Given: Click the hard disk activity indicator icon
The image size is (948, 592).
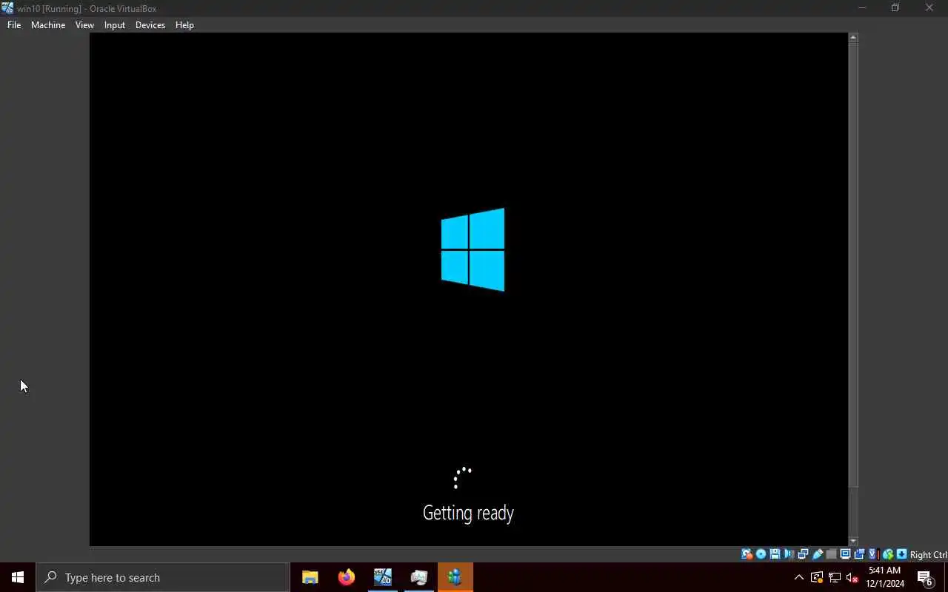Looking at the screenshot, I should [x=747, y=554].
